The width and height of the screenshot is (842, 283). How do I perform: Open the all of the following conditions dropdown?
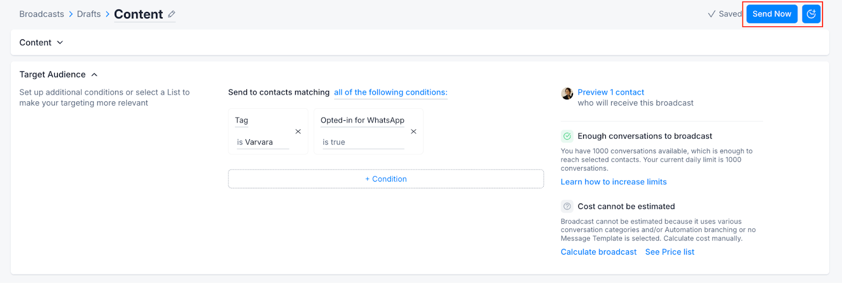390,92
